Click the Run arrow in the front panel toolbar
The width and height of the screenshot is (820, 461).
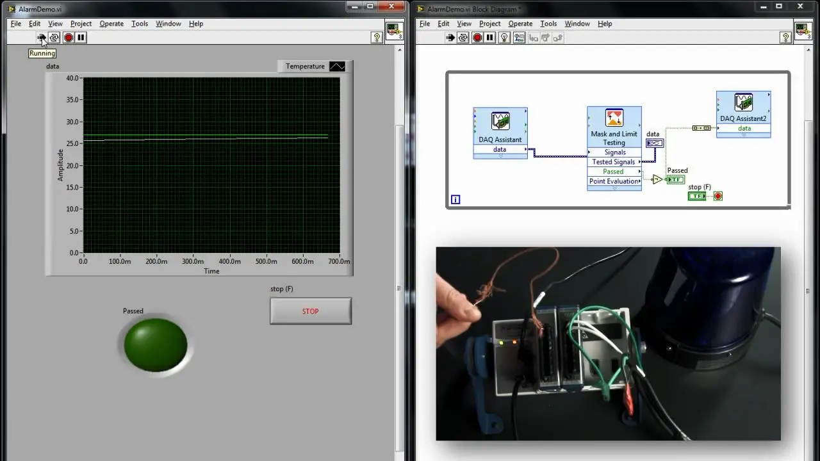(42, 38)
